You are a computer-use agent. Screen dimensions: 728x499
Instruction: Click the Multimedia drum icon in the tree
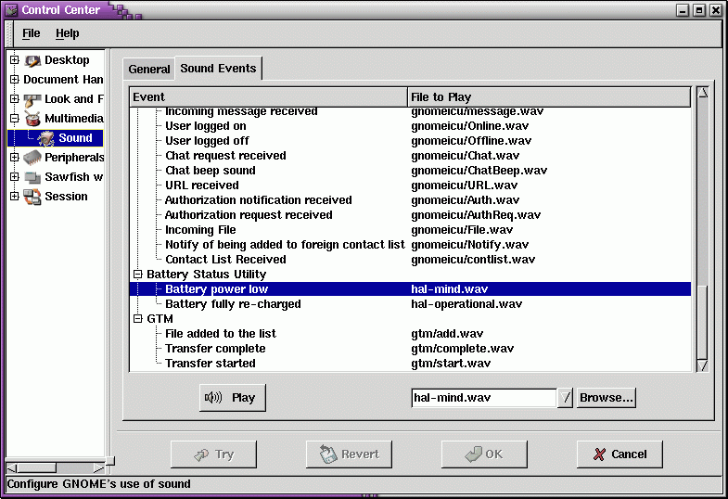(33, 119)
